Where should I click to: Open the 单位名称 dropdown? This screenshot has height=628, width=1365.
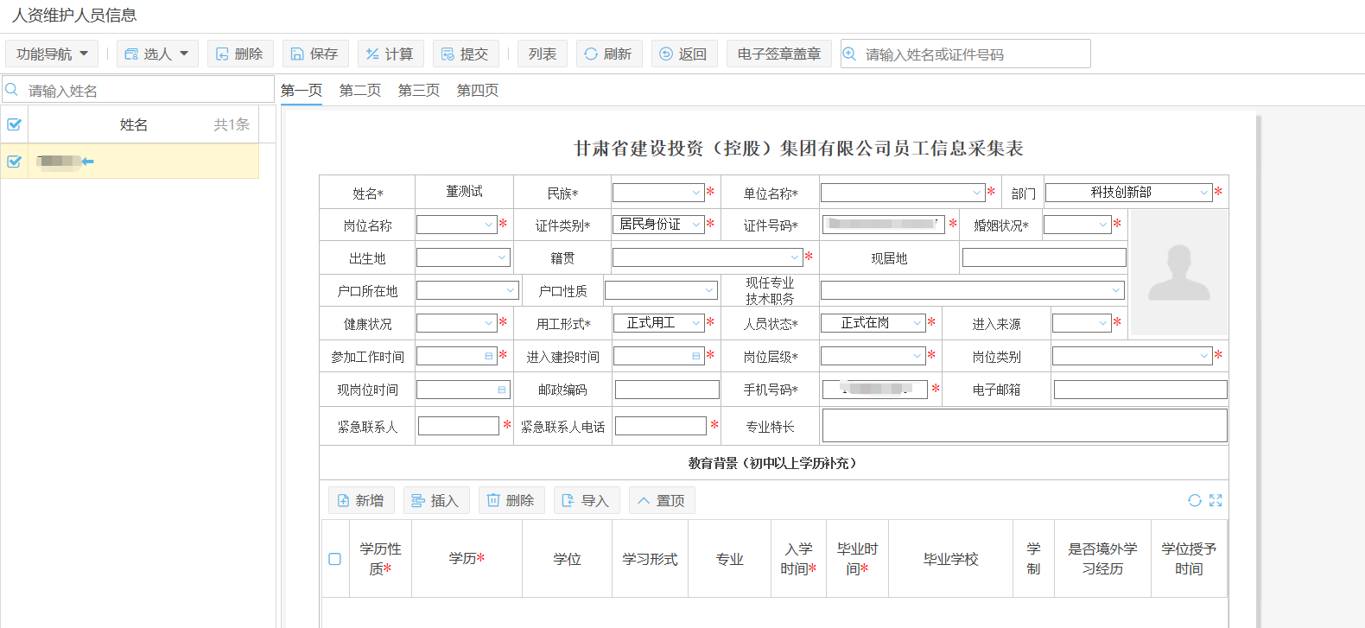[x=903, y=193]
